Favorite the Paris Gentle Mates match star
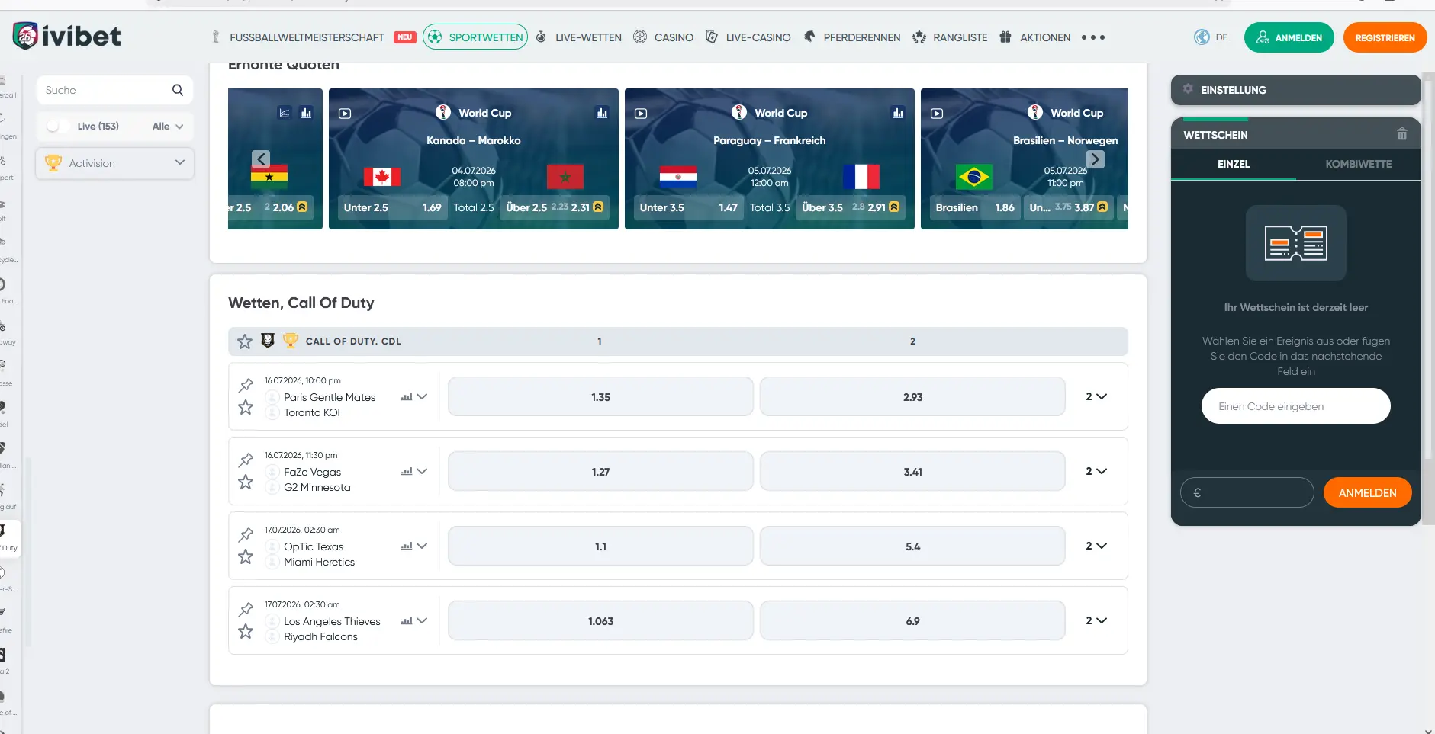Screen dimensions: 1435x734 pyautogui.click(x=246, y=408)
